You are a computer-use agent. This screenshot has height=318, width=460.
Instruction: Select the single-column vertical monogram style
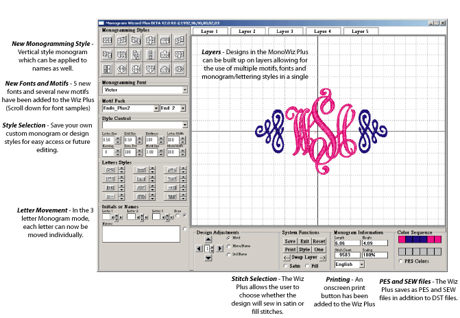[150, 55]
